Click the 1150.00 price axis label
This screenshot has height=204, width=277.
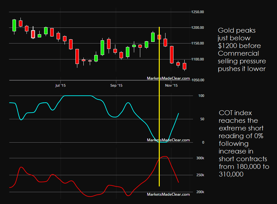coord(197,43)
